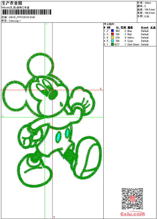Click the 'N#' column header
This screenshot has width=157, height=219.
(109, 28)
